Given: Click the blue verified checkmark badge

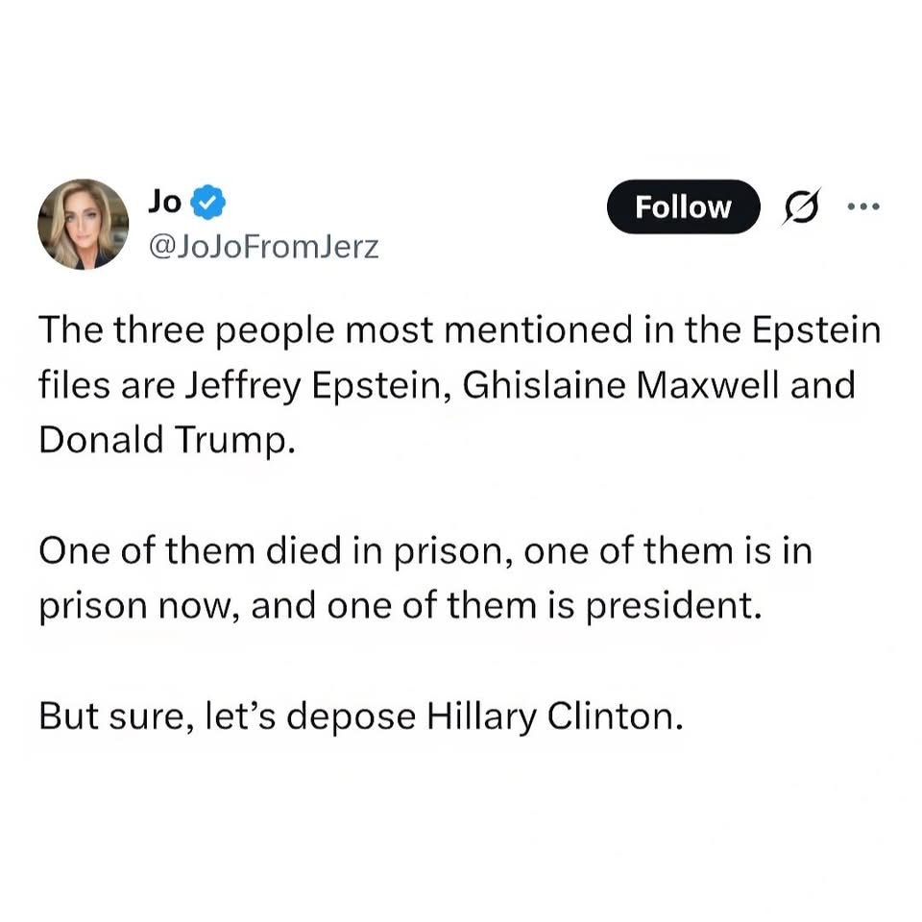Looking at the screenshot, I should tap(210, 203).
